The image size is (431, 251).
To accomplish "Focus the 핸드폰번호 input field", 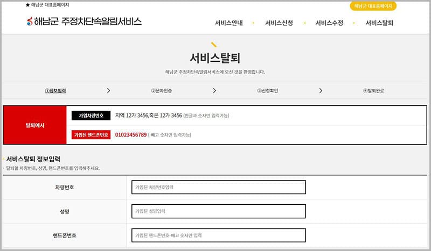I will (218, 235).
